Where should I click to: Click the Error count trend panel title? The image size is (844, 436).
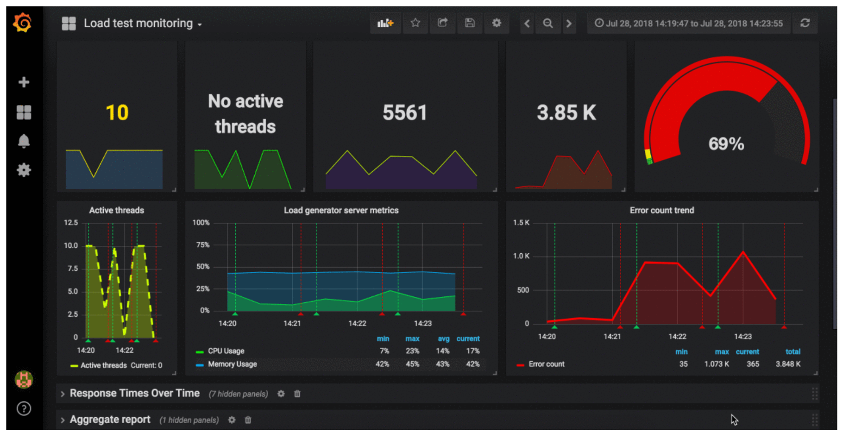(661, 211)
